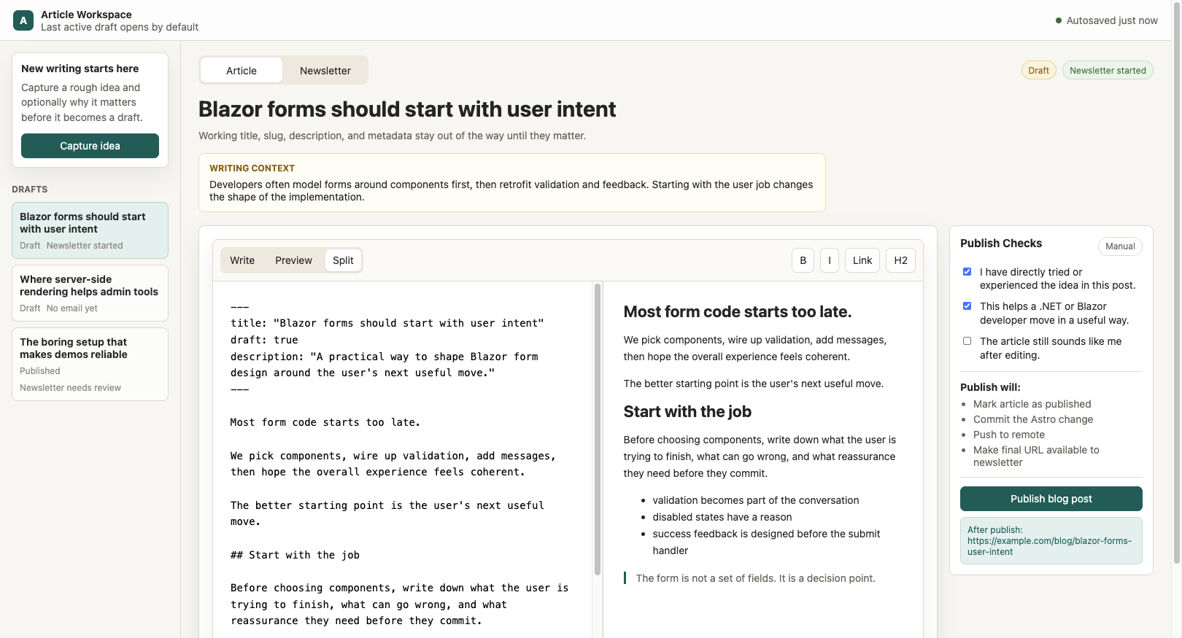This screenshot has width=1182, height=638.
Task: Click the Writing Context note box
Action: coord(512,182)
